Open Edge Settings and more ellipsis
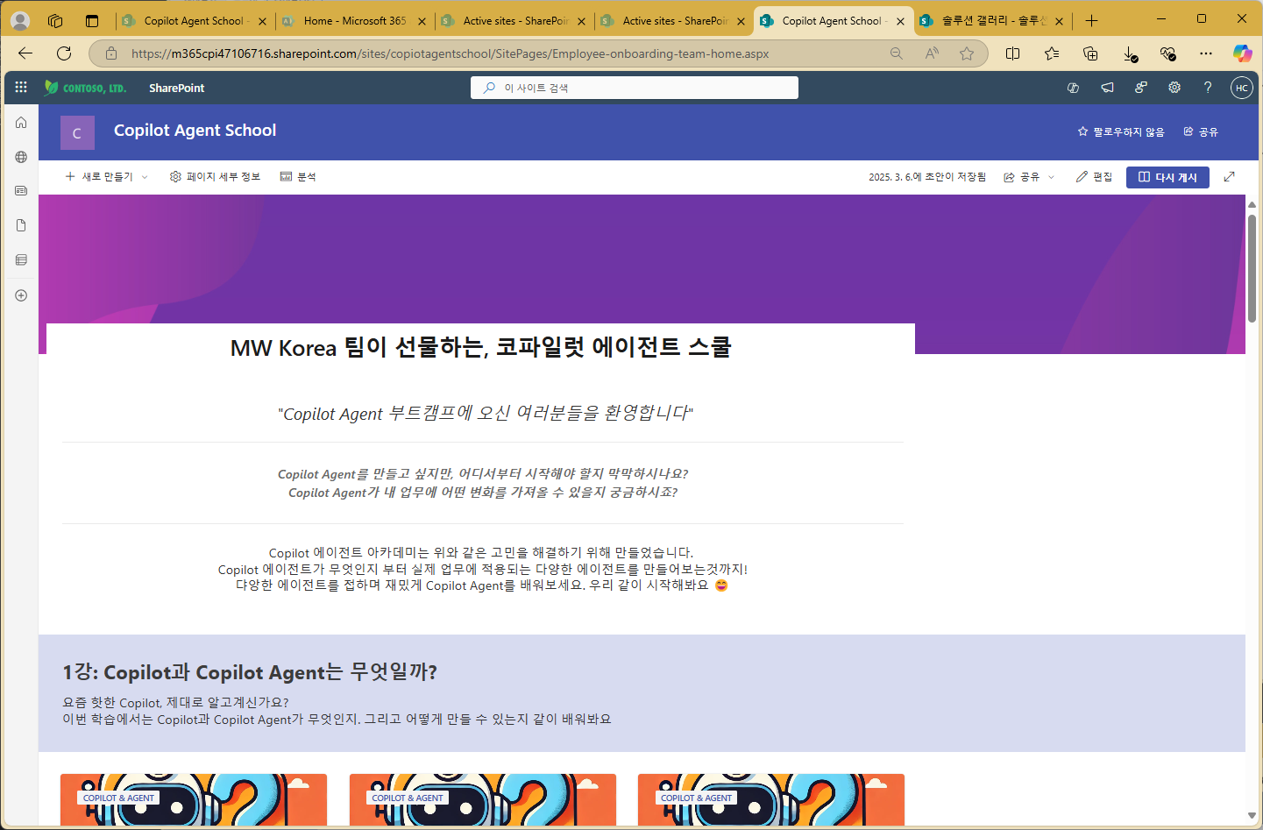 [x=1206, y=53]
